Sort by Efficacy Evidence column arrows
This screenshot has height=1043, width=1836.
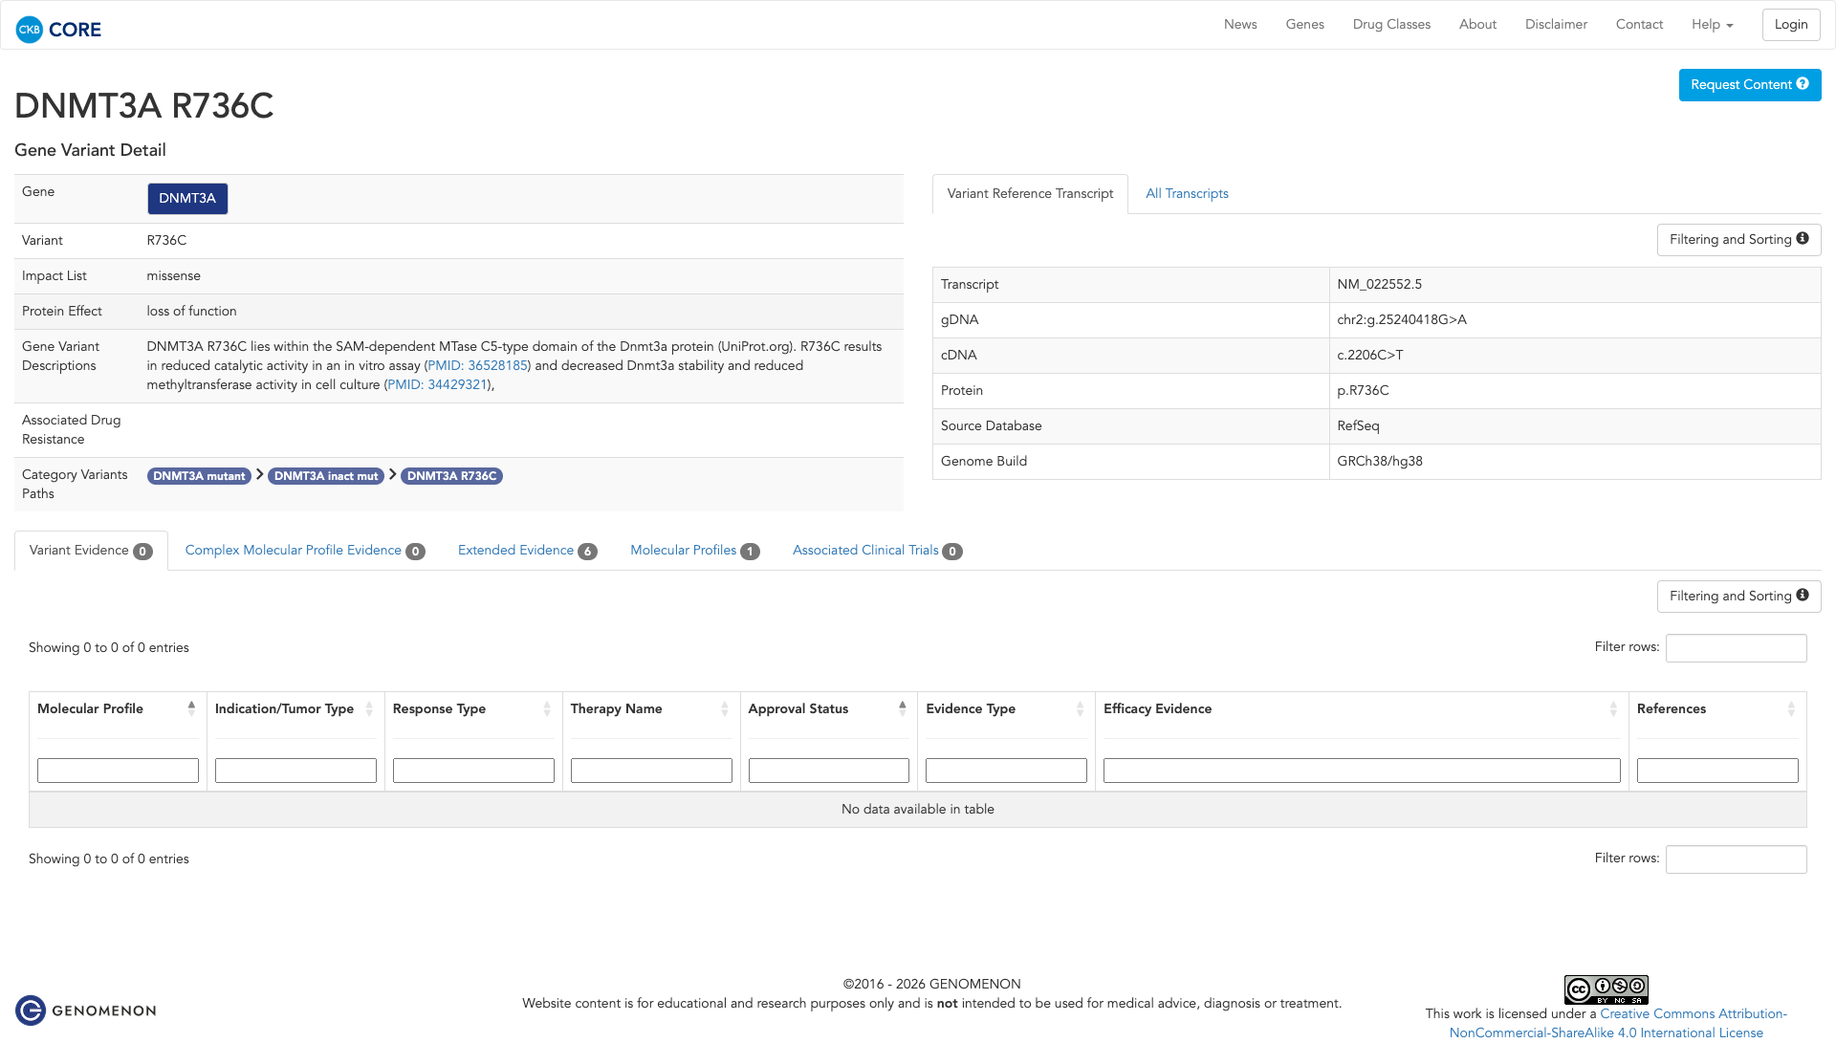click(x=1612, y=708)
